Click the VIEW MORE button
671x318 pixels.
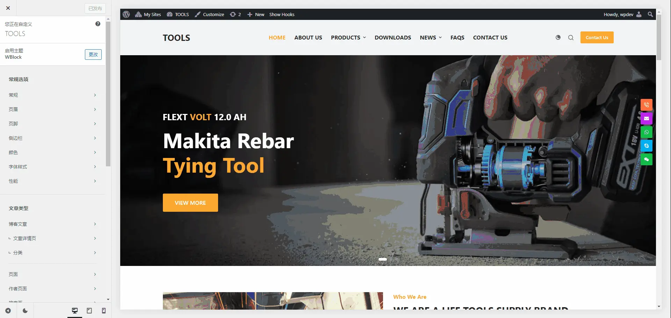pyautogui.click(x=190, y=203)
